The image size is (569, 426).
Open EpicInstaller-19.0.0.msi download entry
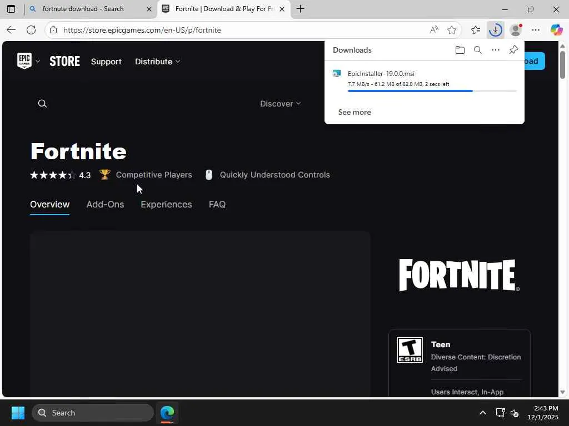click(424, 80)
